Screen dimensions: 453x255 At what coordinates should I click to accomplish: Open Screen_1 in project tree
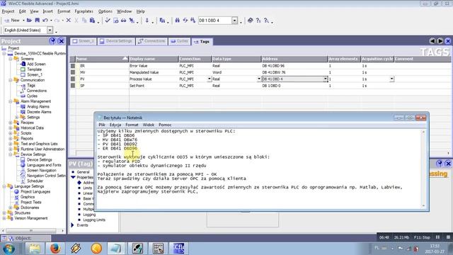click(x=35, y=74)
